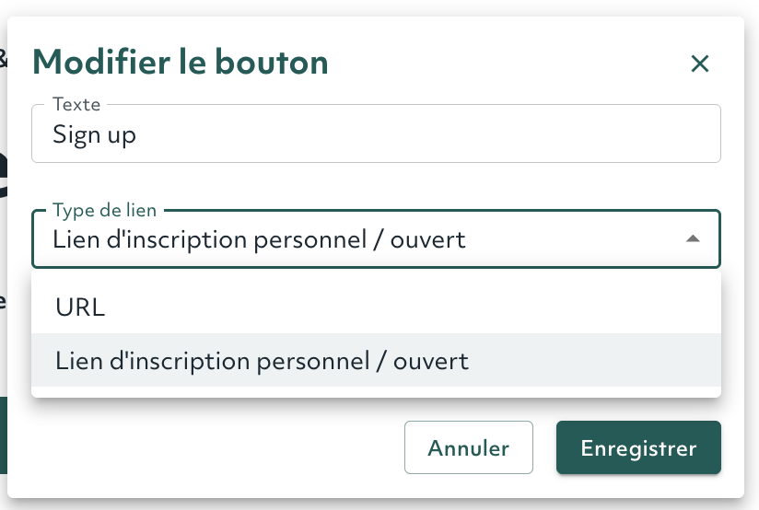Image resolution: width=759 pixels, height=510 pixels.
Task: Click the Modifier le bouton heading
Action: point(181,63)
